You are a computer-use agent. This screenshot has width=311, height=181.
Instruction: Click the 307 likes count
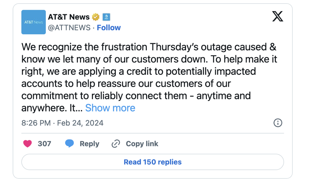tap(44, 144)
